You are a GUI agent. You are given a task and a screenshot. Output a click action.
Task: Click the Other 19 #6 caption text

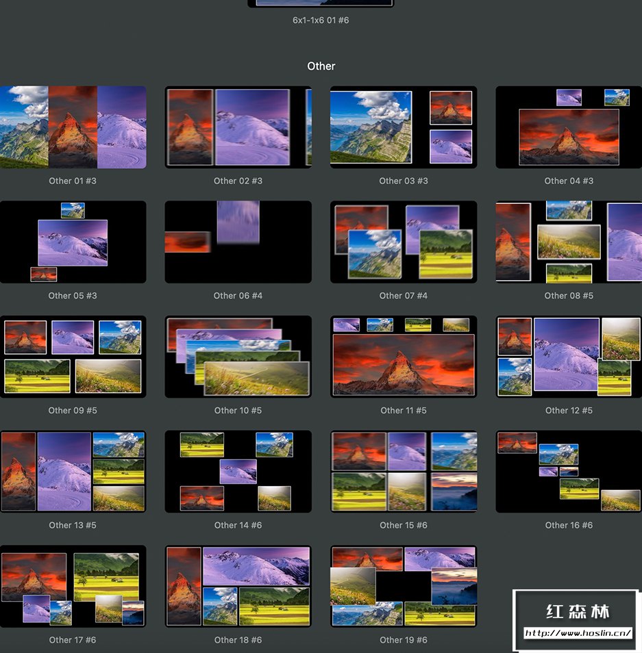click(x=403, y=640)
